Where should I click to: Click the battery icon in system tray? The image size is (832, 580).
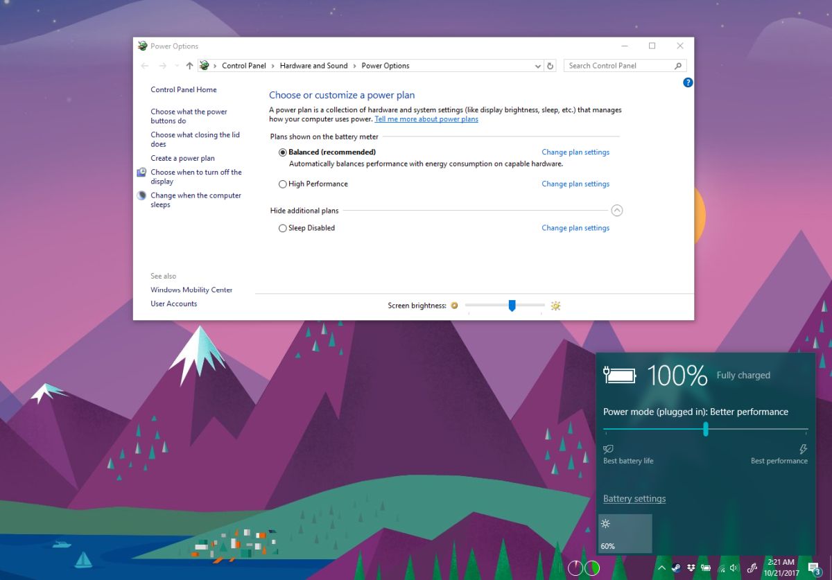pos(704,568)
